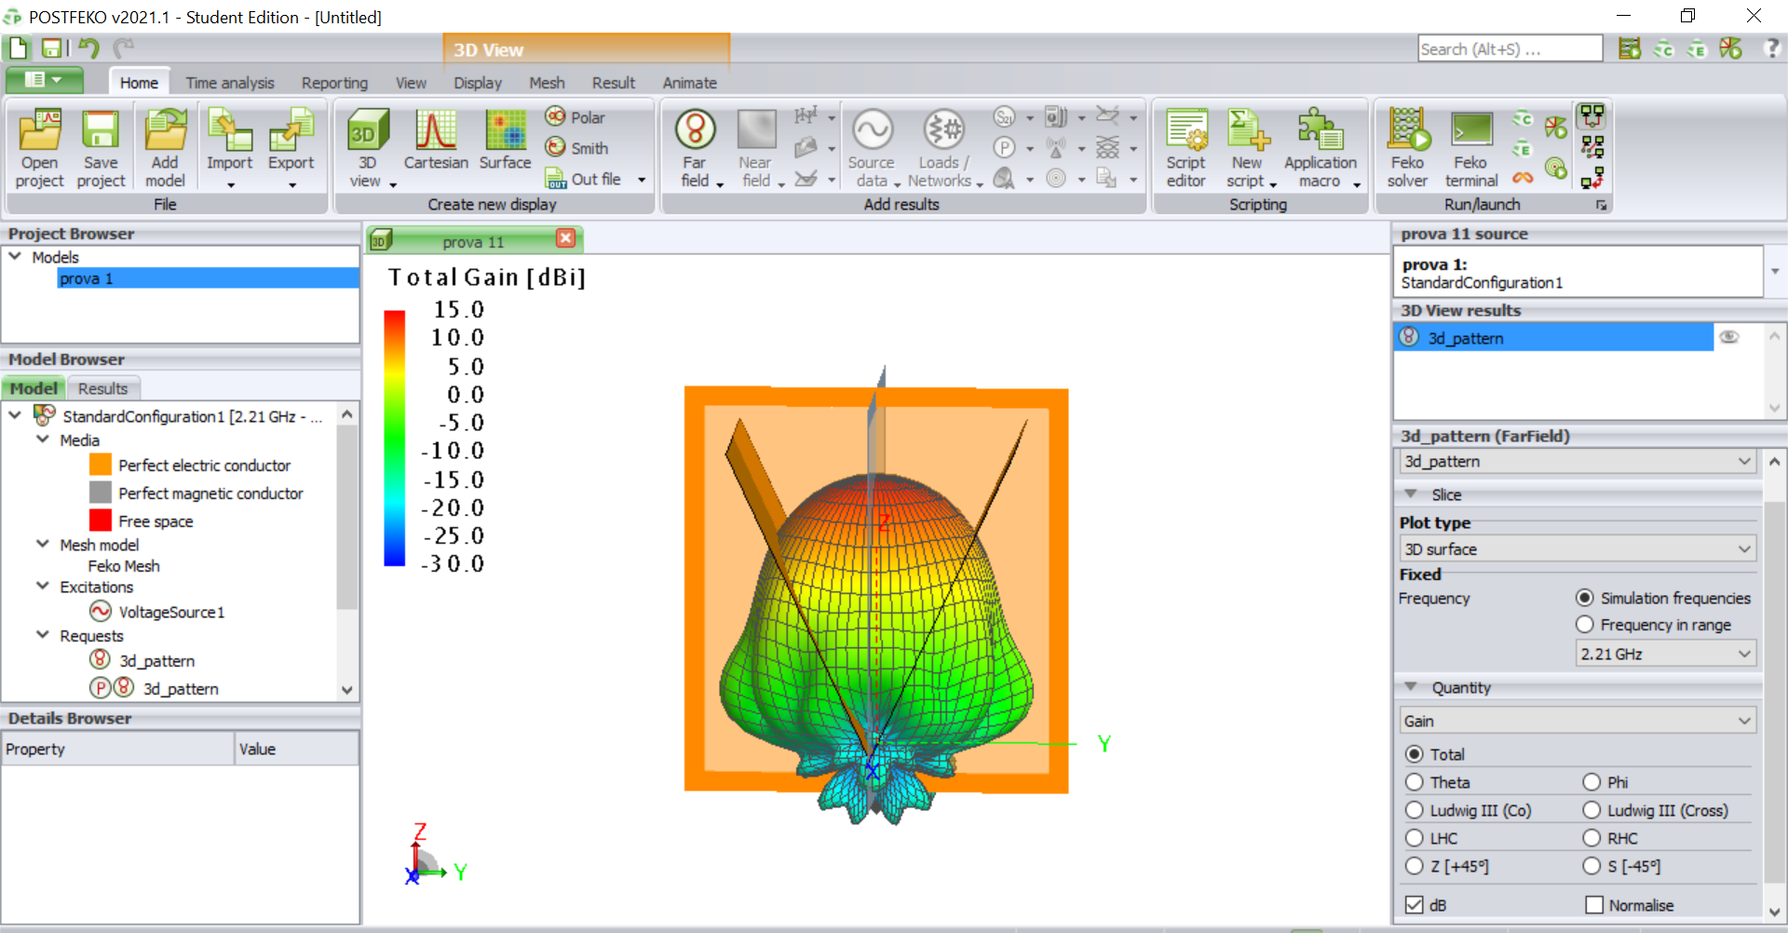Screen dimensions: 1788x933
Task: Select the RHC polarisation option
Action: 1592,838
